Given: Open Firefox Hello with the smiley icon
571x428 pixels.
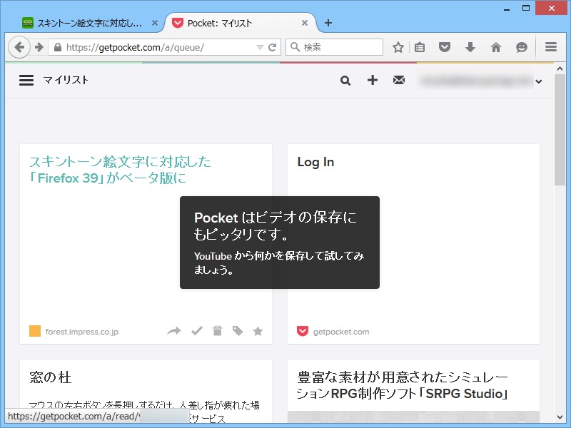Looking at the screenshot, I should 522,47.
